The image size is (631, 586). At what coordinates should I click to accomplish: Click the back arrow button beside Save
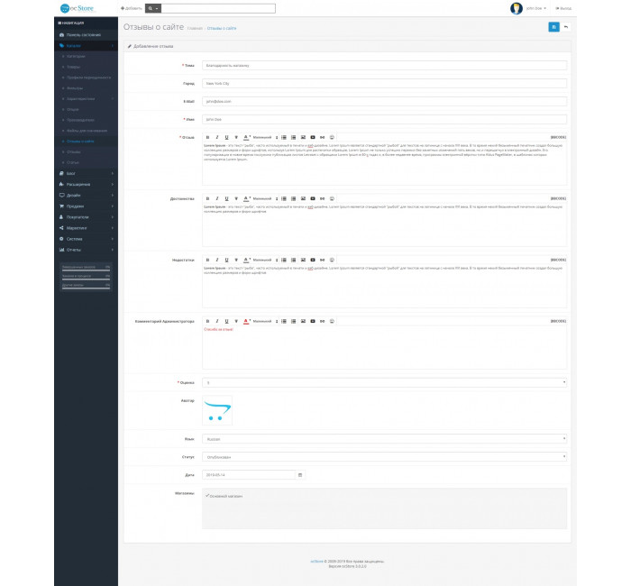pos(566,27)
